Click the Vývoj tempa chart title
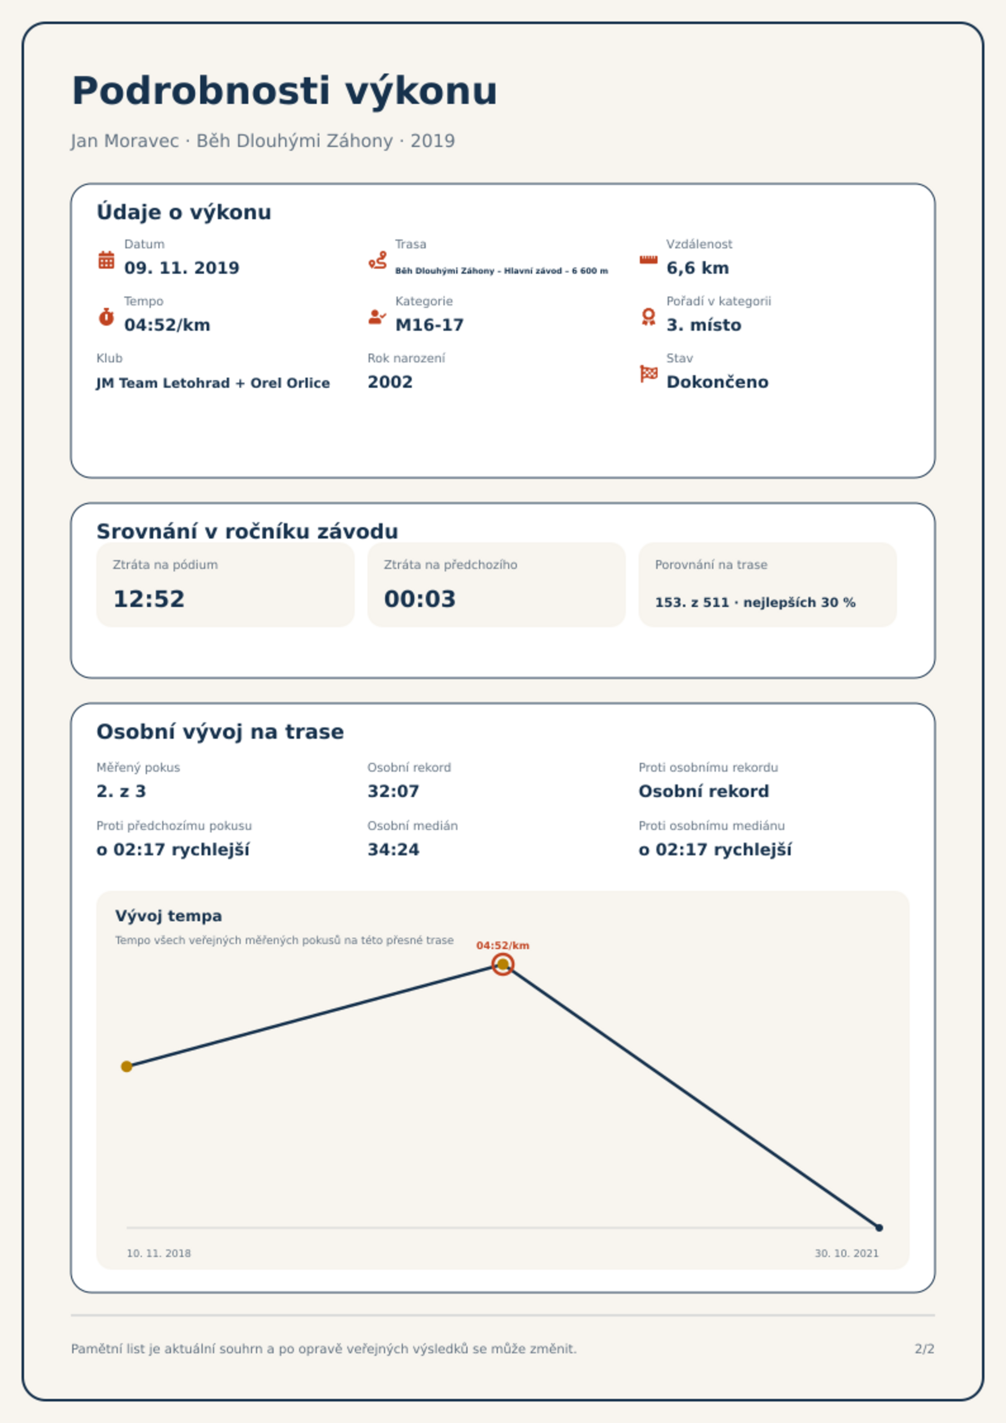This screenshot has width=1006, height=1423. [x=169, y=916]
